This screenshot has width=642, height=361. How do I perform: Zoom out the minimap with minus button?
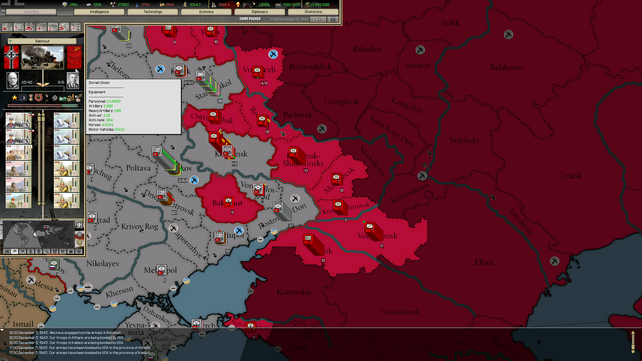click(79, 242)
